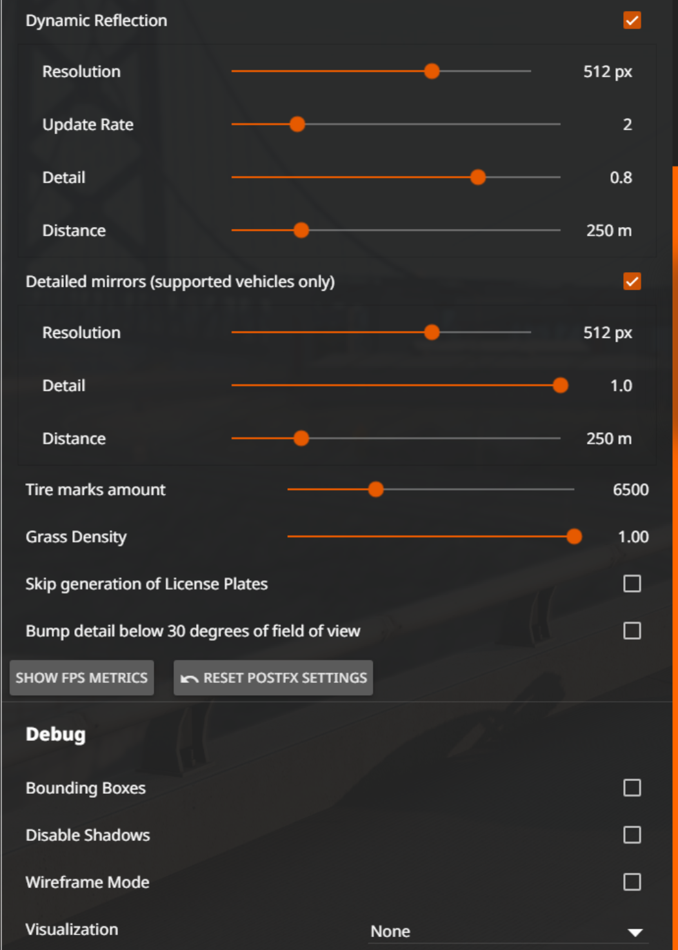Screen dimensions: 678x950
Task: Click the undo arrow icon on Reset PostFX
Action: pyautogui.click(x=189, y=678)
